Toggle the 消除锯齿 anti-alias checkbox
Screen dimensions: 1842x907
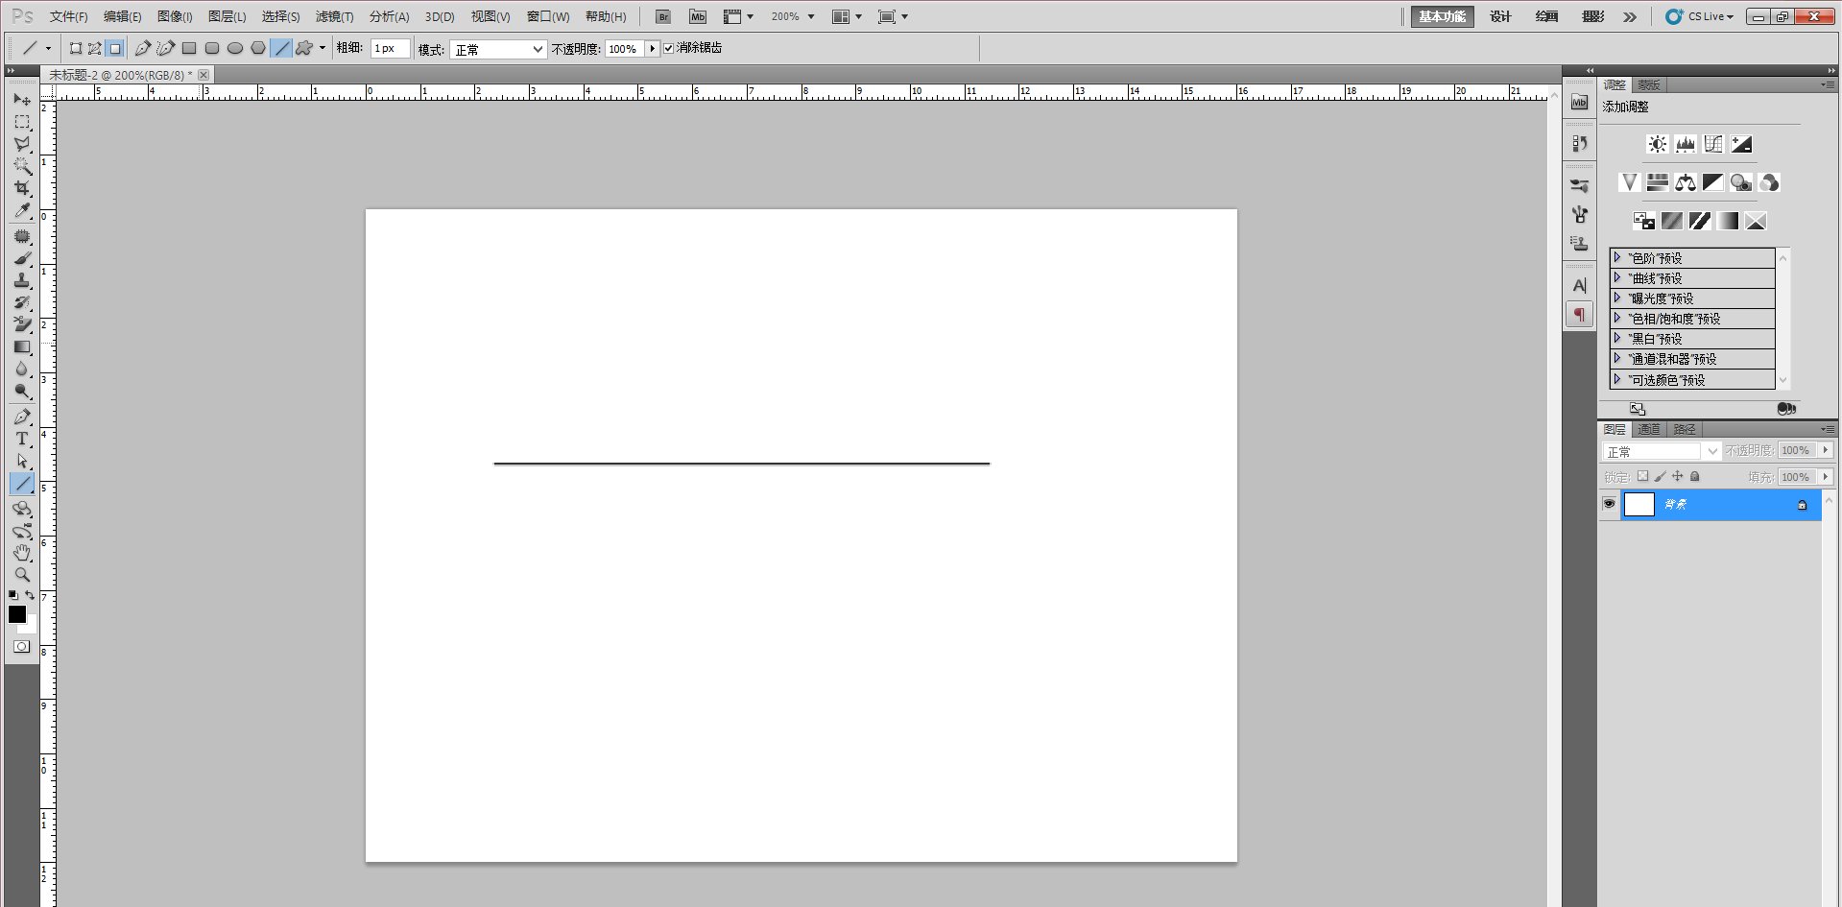pyautogui.click(x=669, y=48)
